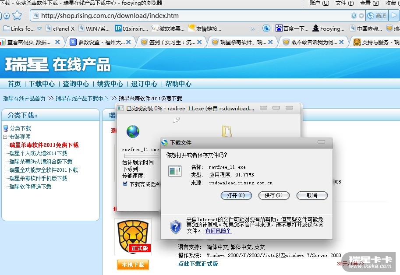The width and height of the screenshot is (400, 275).
Task: Open the 友情链接 bookmark
Action: pos(205,28)
